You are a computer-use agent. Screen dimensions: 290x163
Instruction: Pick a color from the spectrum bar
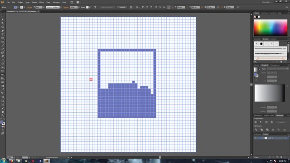click(x=271, y=28)
